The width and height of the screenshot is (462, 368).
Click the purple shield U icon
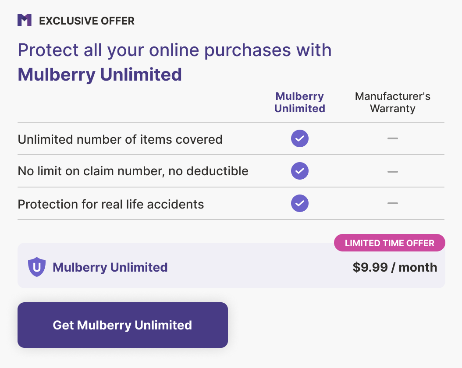click(37, 267)
